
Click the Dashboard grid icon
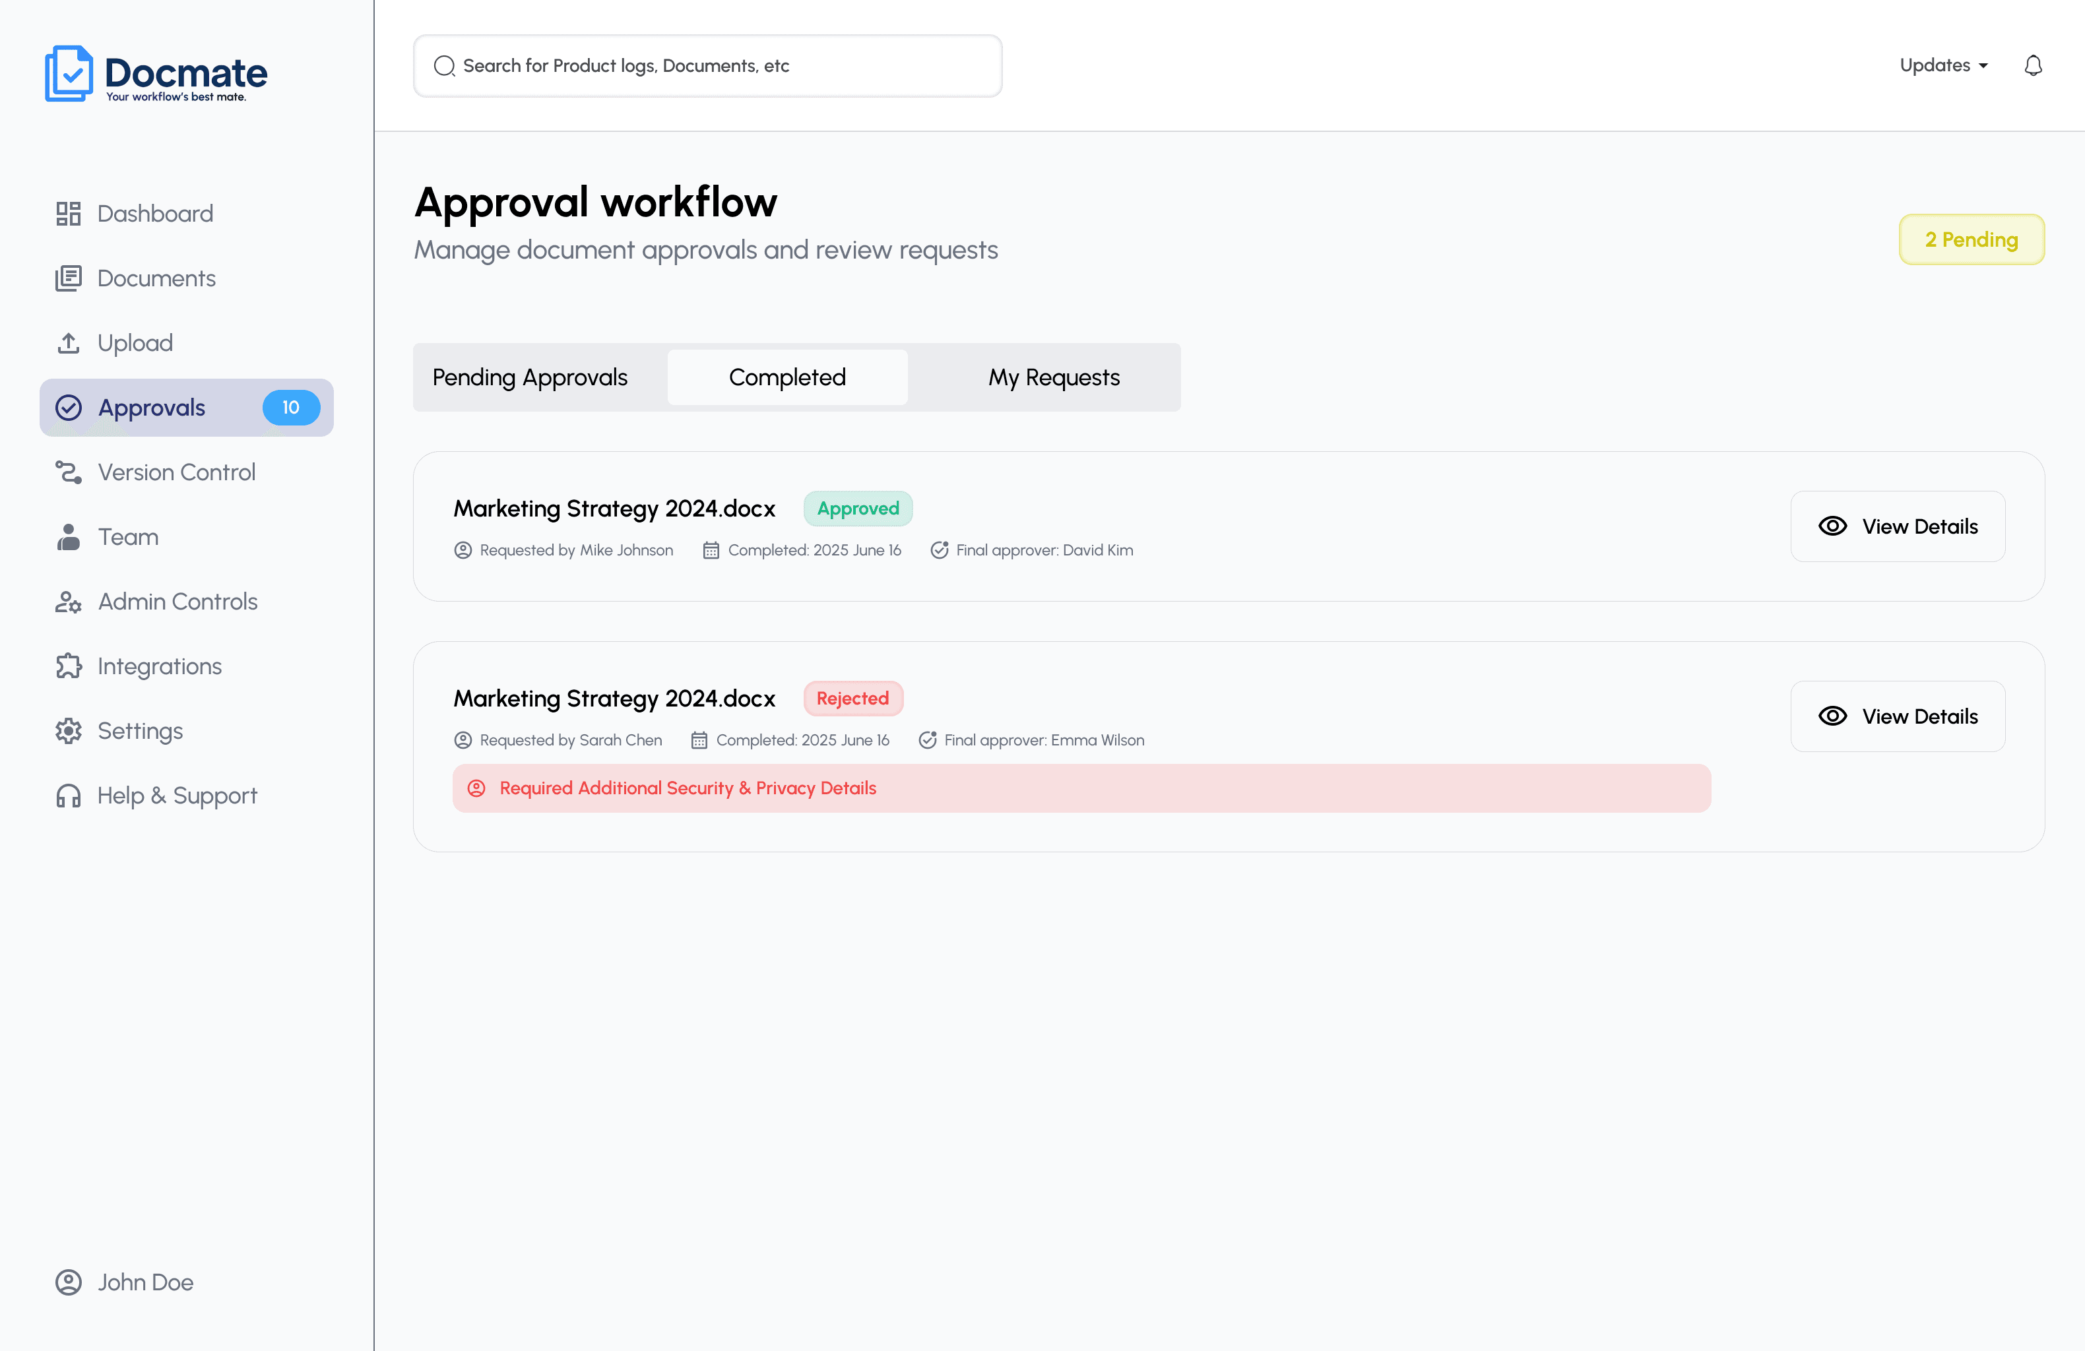pyautogui.click(x=69, y=214)
